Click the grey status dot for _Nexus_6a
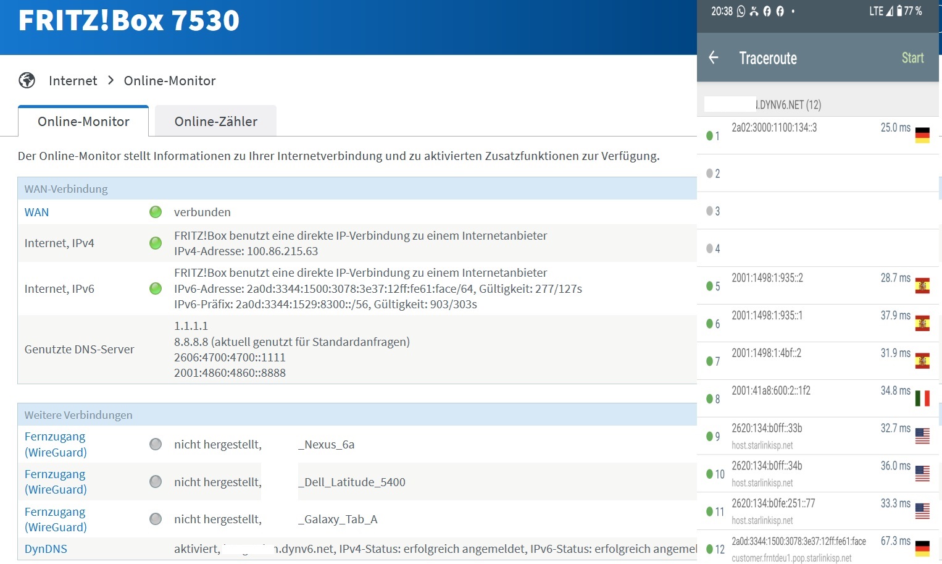The height and width of the screenshot is (564, 942). pyautogui.click(x=156, y=444)
